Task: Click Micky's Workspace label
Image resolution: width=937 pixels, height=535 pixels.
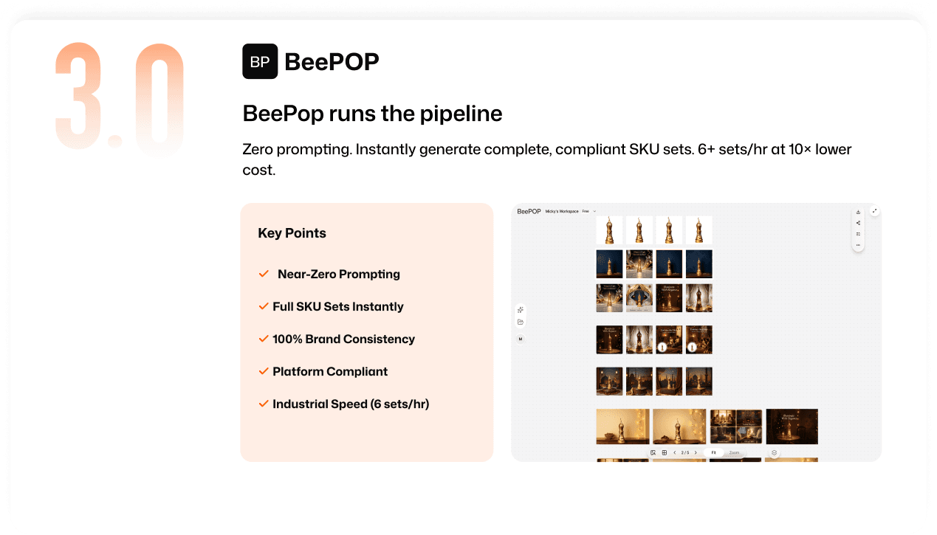Action: (x=562, y=211)
